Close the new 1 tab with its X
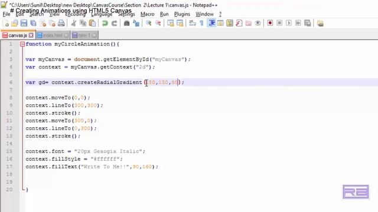Viewport: 378px width, 212px height. pyautogui.click(x=94, y=35)
